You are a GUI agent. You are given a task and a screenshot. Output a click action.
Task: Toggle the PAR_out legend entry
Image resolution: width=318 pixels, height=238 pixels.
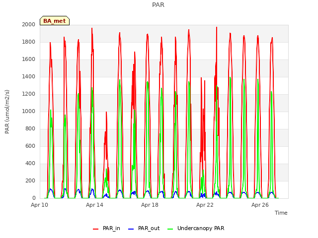coord(144,228)
